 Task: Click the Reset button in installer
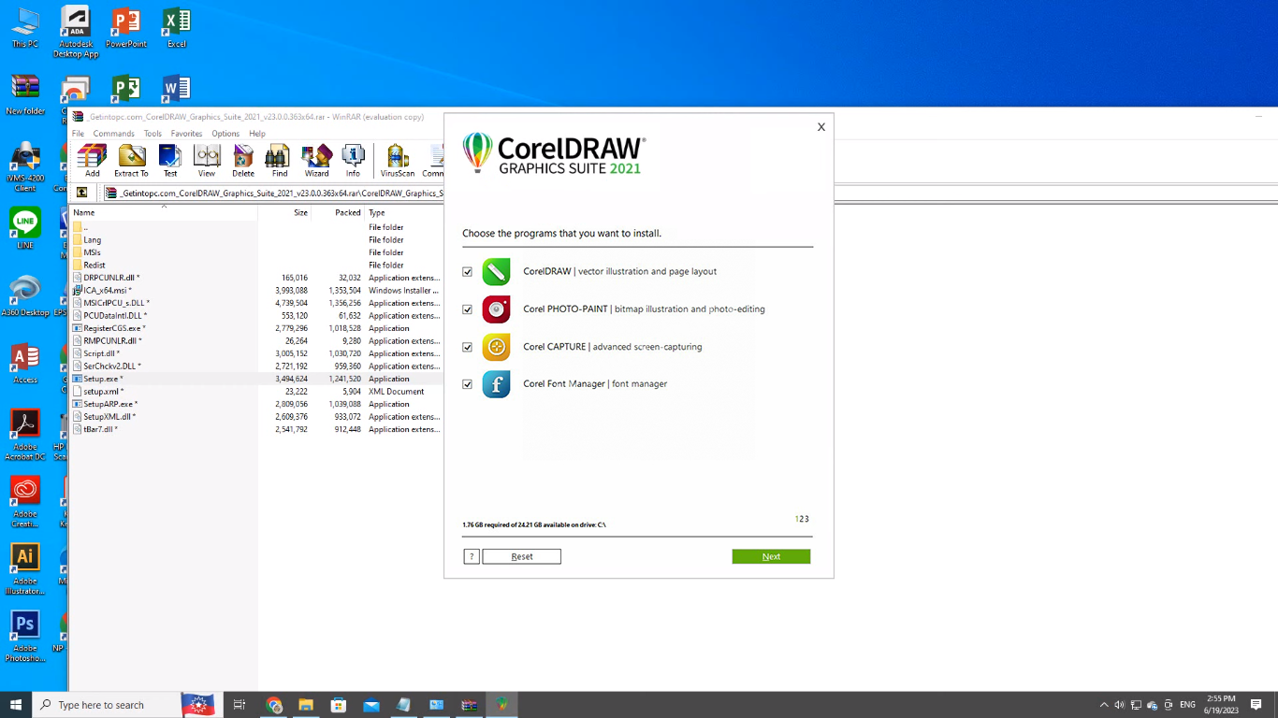tap(522, 556)
